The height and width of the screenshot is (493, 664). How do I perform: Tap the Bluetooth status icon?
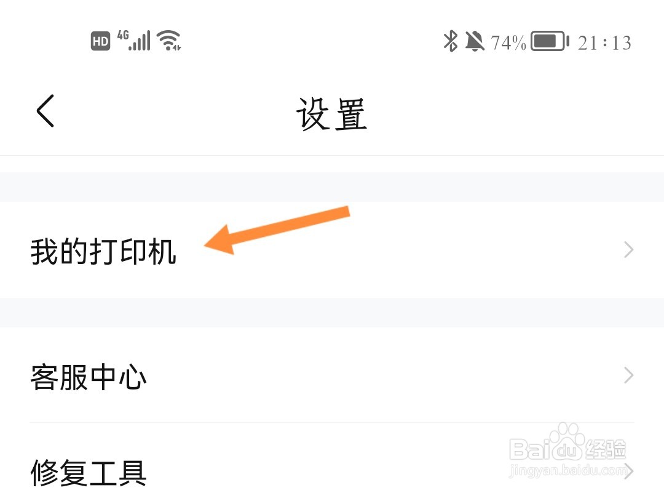coord(451,41)
